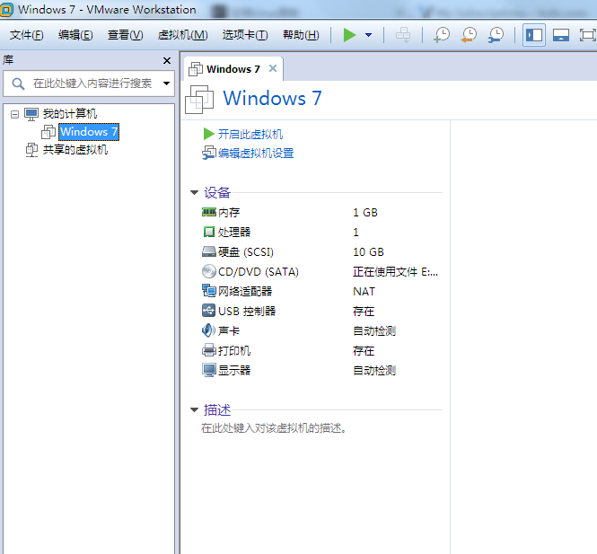The width and height of the screenshot is (597, 554).
Task: Close the 库 library panel
Action: pos(167,60)
